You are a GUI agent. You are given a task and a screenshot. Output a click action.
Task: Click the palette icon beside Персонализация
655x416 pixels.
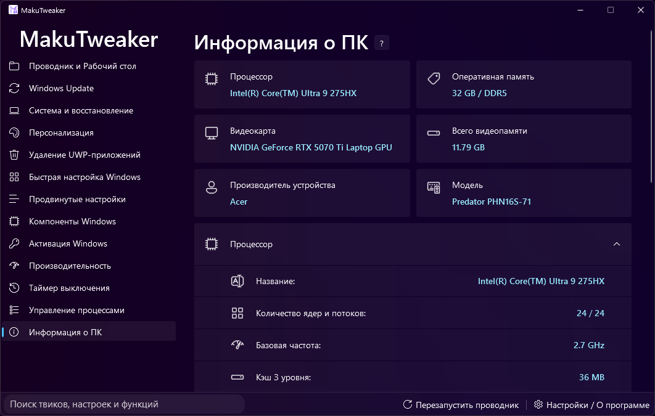coord(14,133)
